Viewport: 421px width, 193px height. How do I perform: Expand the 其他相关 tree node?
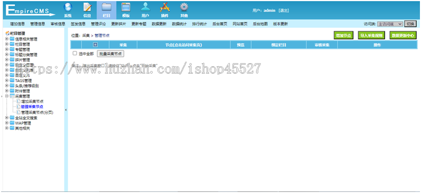(7, 128)
